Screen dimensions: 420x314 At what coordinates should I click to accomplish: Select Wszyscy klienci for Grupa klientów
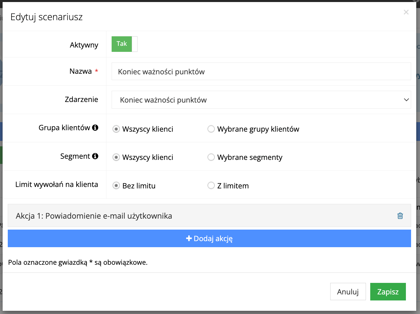[116, 129]
